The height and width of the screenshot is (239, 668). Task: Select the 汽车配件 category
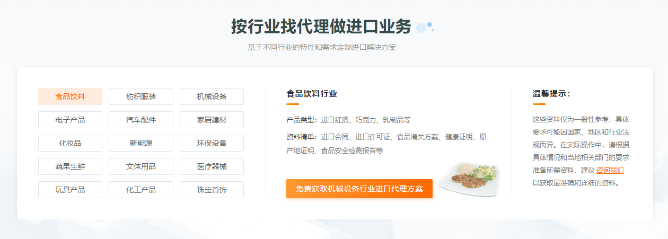click(141, 120)
